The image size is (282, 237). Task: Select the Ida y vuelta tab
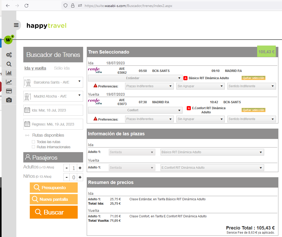pyautogui.click(x=35, y=68)
